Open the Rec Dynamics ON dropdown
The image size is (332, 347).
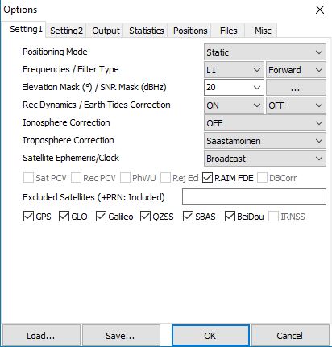pyautogui.click(x=234, y=105)
